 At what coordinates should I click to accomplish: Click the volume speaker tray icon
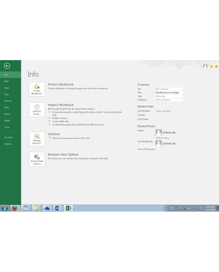pos(189,208)
